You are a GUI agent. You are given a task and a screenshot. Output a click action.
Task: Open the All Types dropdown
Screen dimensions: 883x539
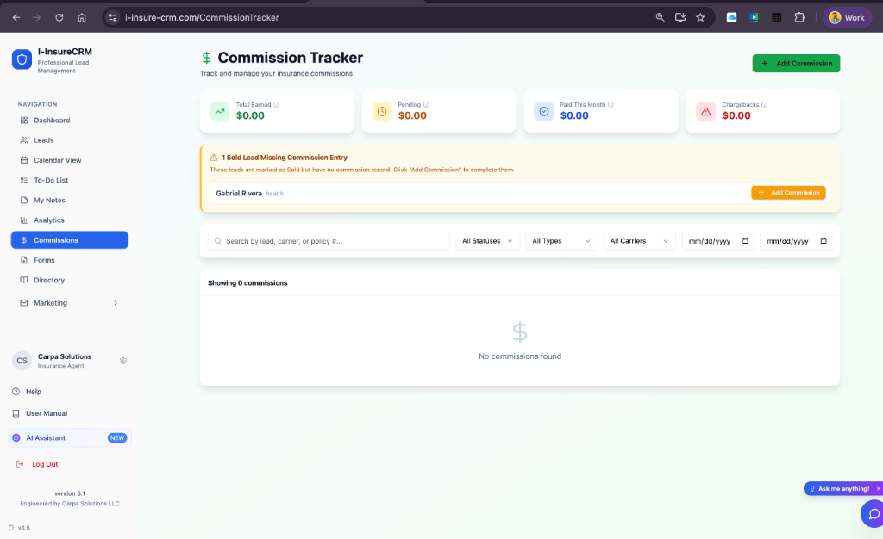tap(561, 241)
